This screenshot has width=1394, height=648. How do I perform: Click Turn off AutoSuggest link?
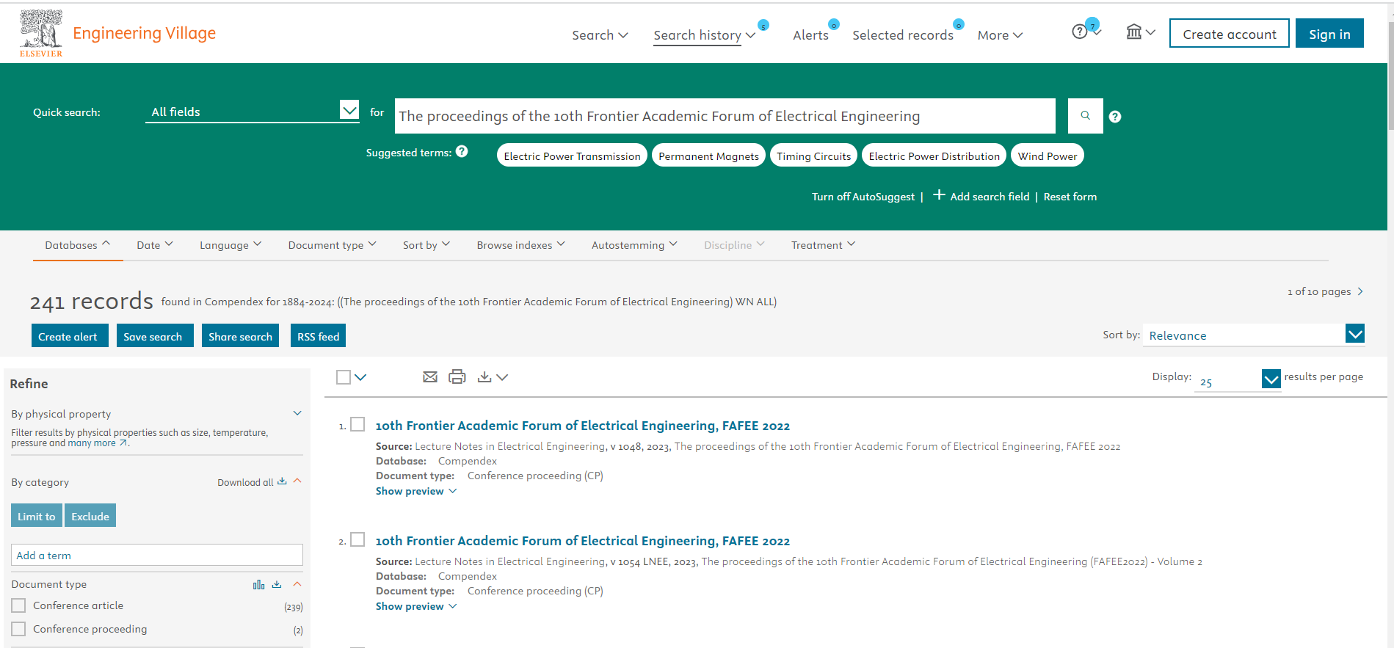863,197
